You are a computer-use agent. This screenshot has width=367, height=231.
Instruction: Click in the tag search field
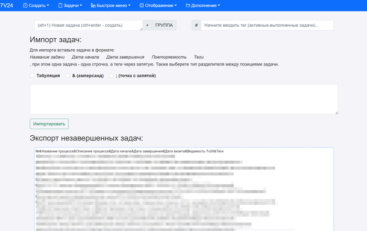[267, 25]
